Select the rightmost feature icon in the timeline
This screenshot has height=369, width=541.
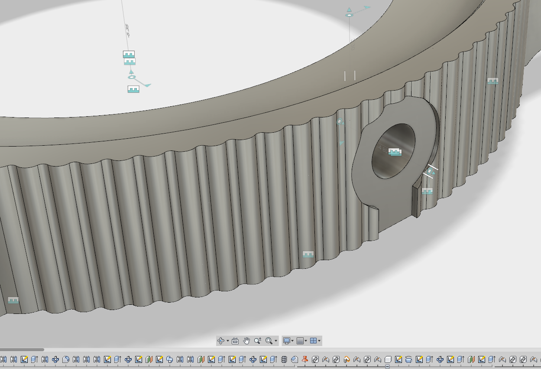click(x=535, y=359)
